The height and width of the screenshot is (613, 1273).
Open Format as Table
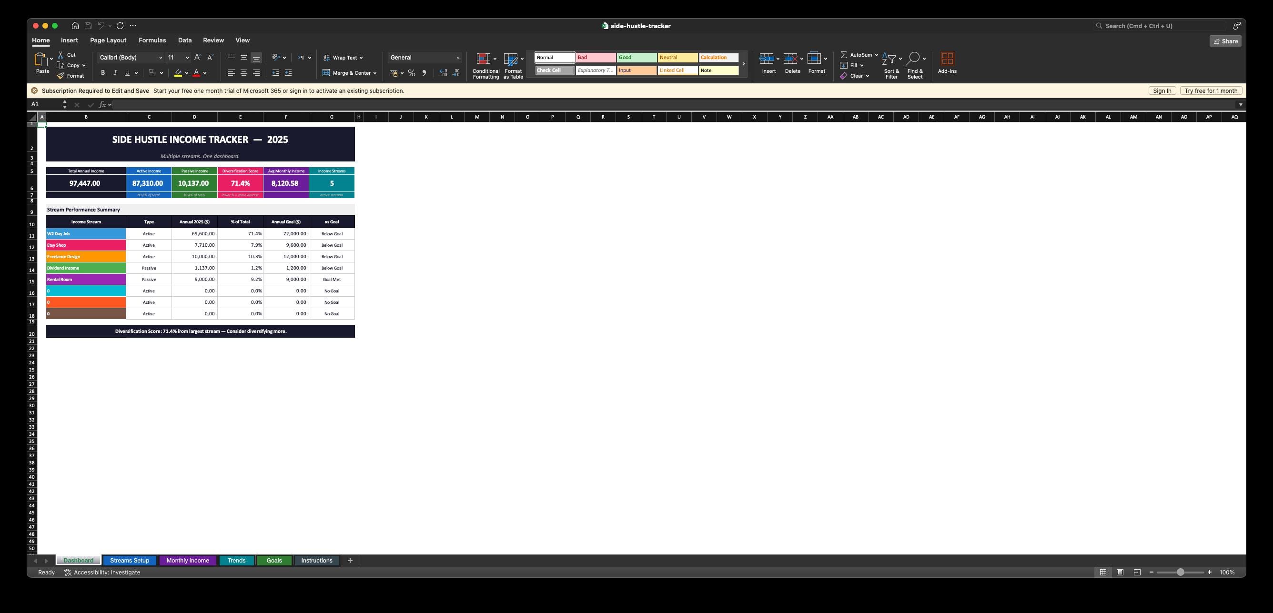pos(513,65)
